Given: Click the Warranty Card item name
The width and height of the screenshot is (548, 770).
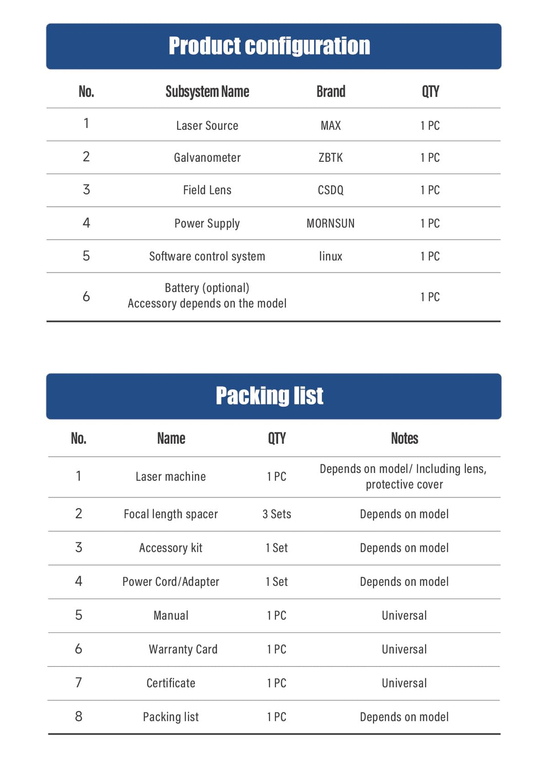Looking at the screenshot, I should click(183, 649).
